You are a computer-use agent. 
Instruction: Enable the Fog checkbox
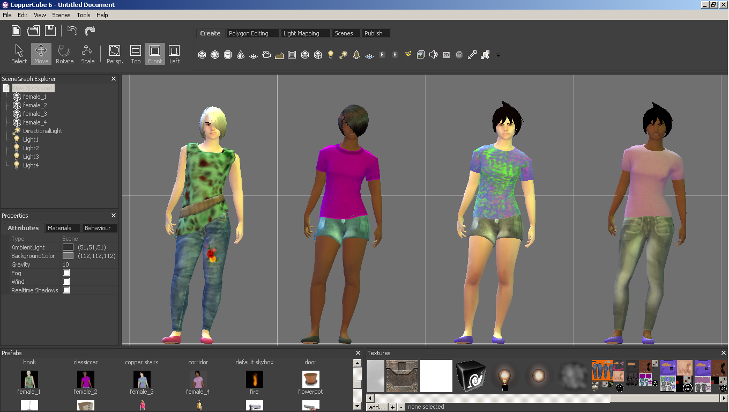pyautogui.click(x=66, y=273)
